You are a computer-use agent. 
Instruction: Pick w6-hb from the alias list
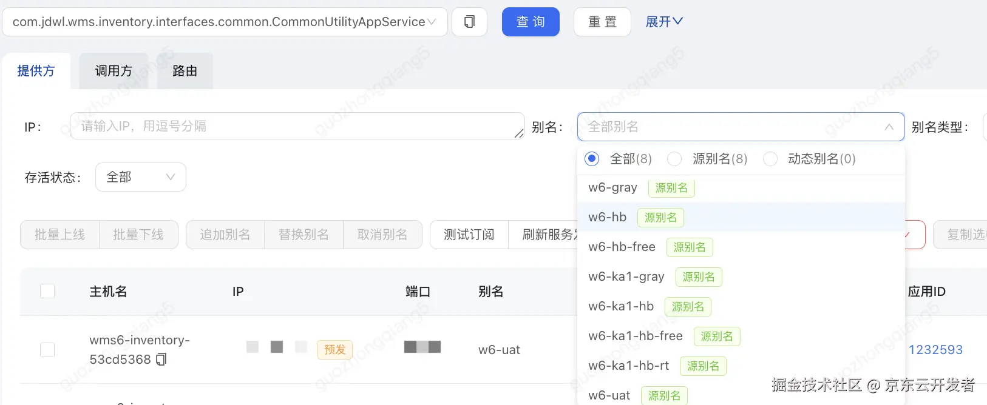pyautogui.click(x=608, y=217)
